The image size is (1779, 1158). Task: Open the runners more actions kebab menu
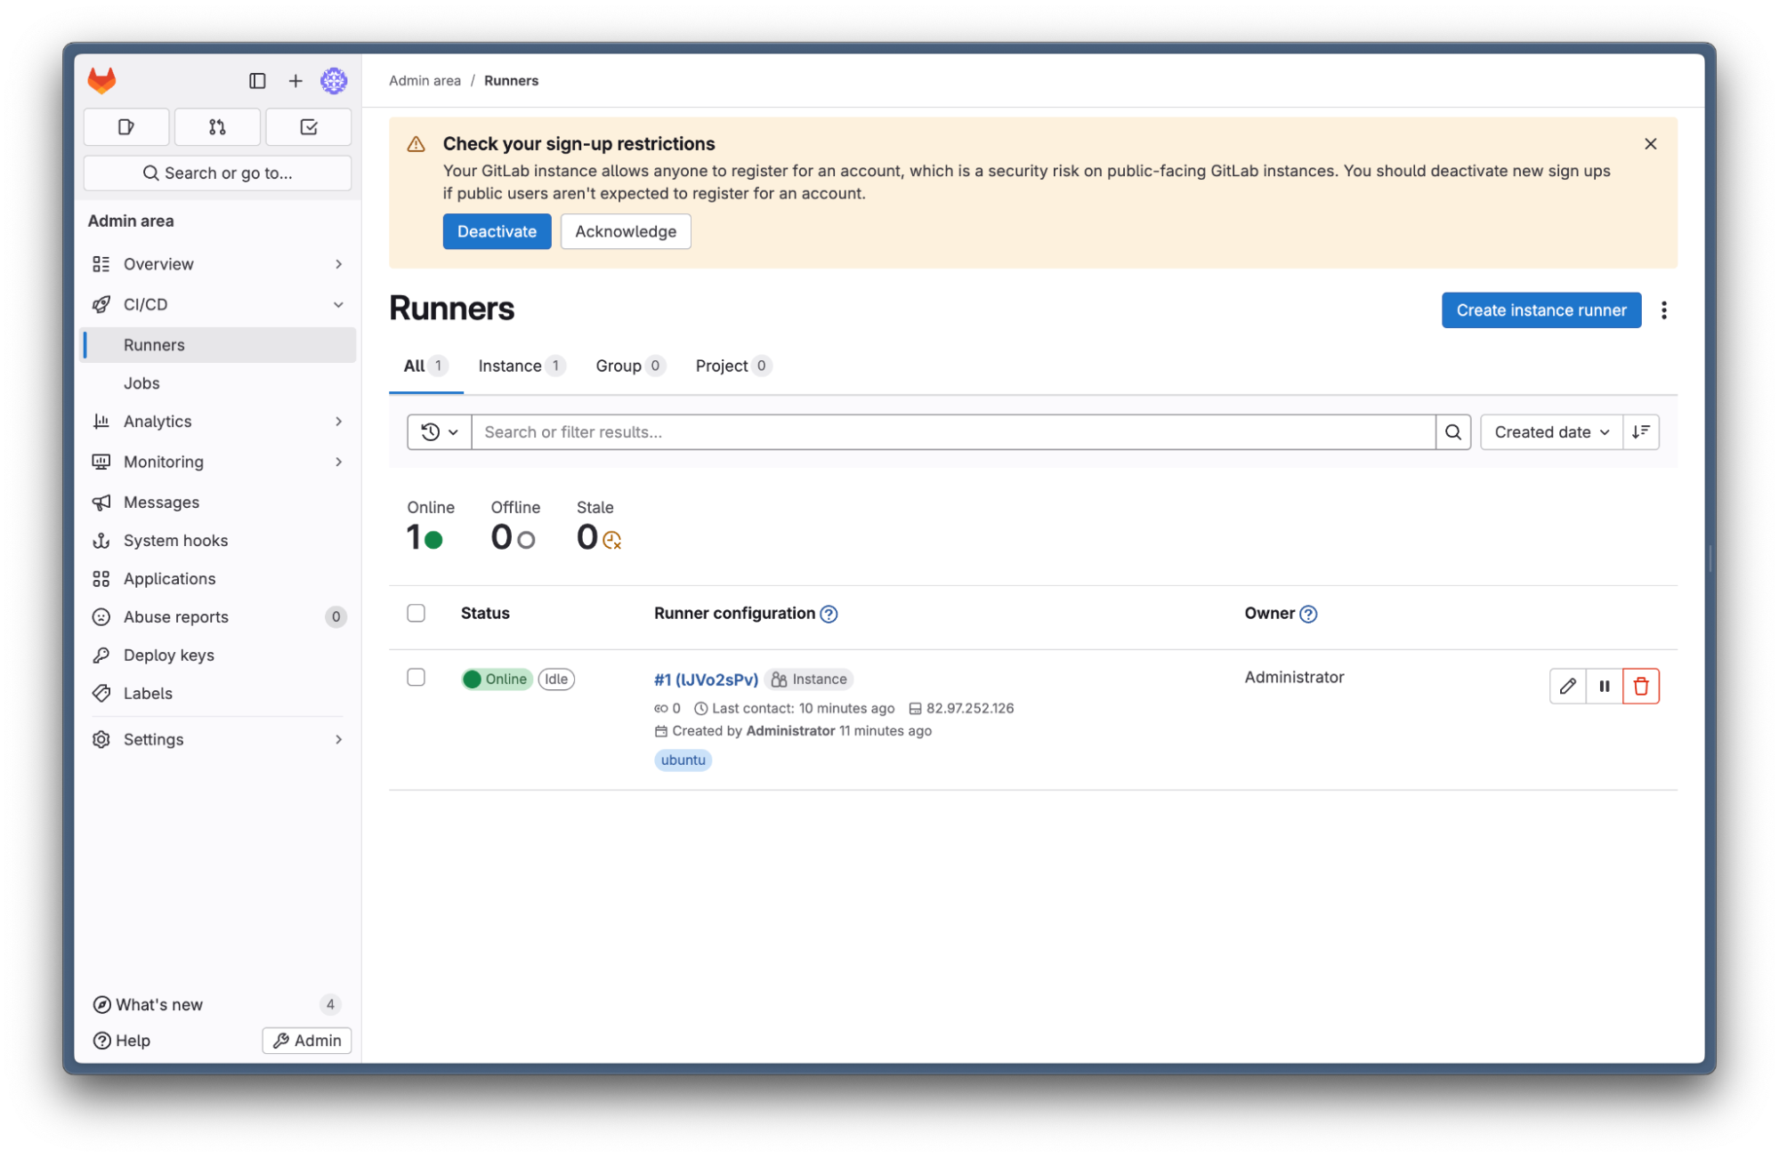(x=1664, y=310)
